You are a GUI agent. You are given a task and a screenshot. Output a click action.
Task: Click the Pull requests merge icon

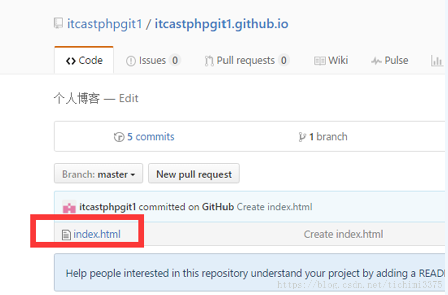(209, 61)
